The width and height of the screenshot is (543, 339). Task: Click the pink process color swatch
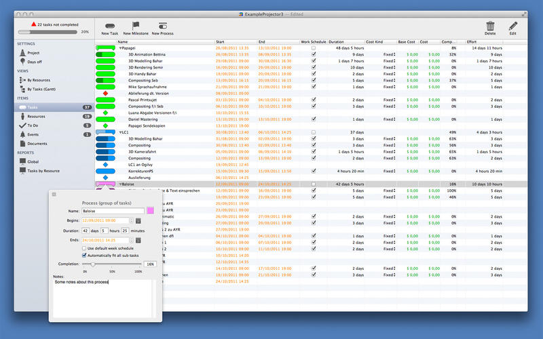[x=150, y=211]
